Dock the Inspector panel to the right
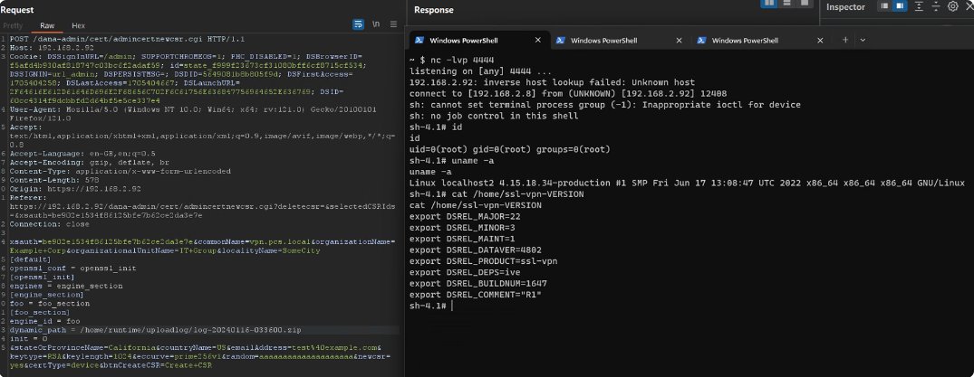This screenshot has height=377, width=974. (x=900, y=6)
